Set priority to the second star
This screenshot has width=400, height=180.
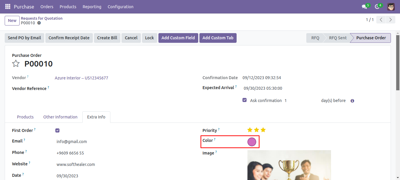click(257, 130)
